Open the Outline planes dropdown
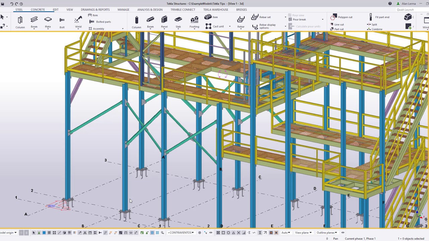This screenshot has width=429, height=241. point(327,233)
